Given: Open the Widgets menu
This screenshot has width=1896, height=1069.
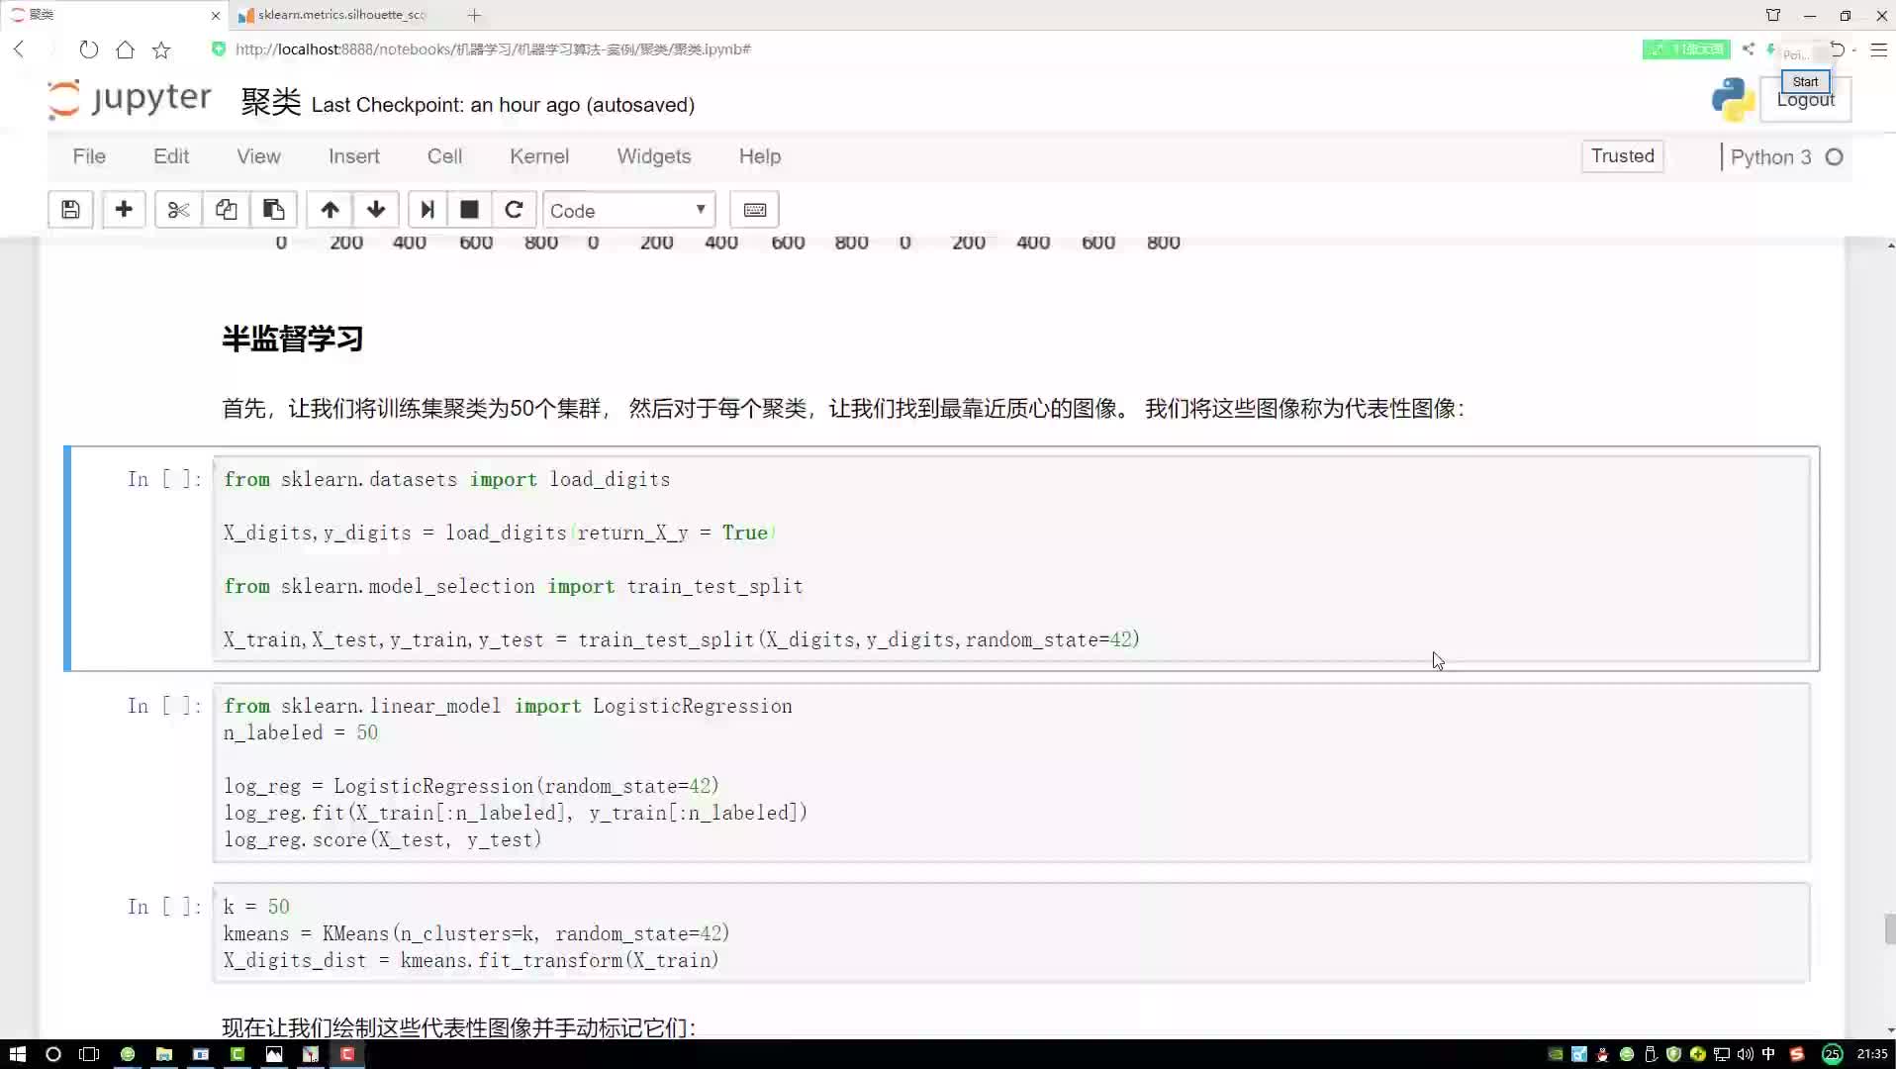Looking at the screenshot, I should pyautogui.click(x=654, y=156).
